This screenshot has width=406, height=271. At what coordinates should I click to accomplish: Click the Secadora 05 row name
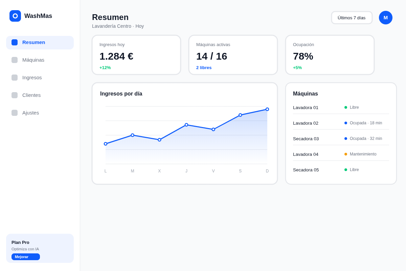pyautogui.click(x=306, y=170)
